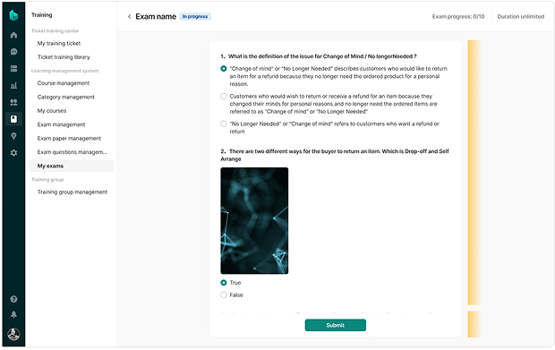Open My training ticket

59,43
